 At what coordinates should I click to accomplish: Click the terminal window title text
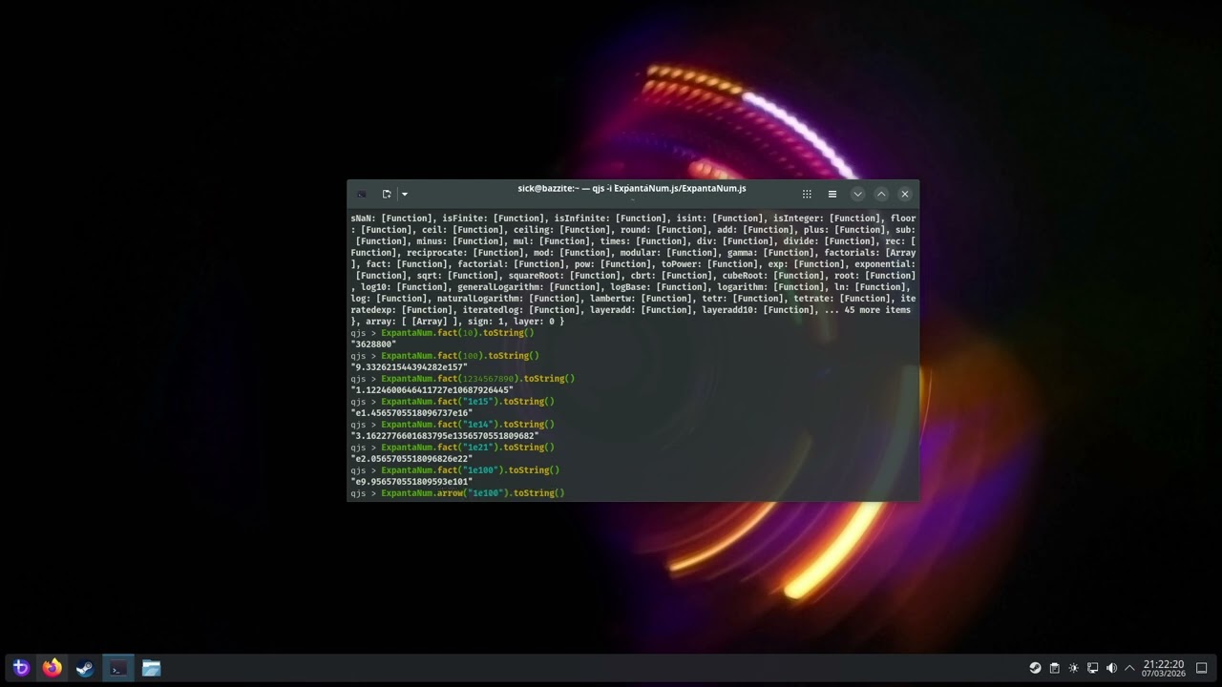632,188
